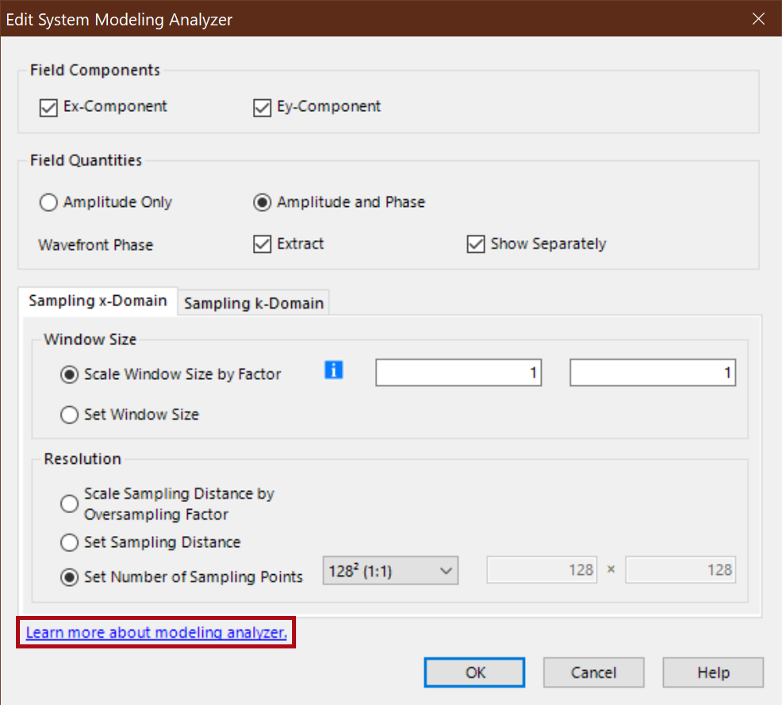Click the blue info icon beside window size

[x=333, y=369]
